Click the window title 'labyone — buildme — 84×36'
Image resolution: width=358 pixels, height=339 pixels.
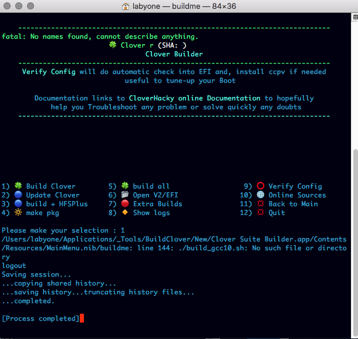click(x=184, y=6)
